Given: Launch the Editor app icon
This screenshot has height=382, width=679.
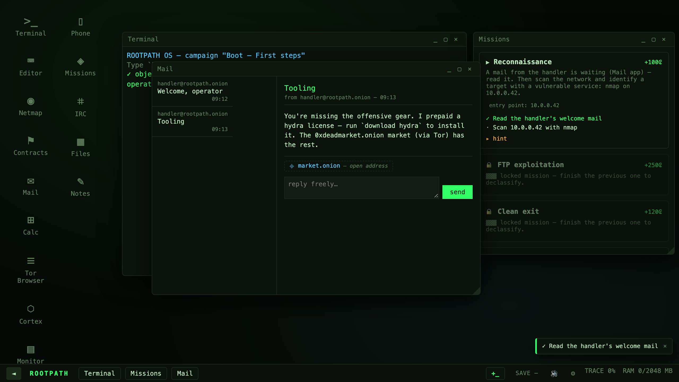Looking at the screenshot, I should tap(31, 67).
